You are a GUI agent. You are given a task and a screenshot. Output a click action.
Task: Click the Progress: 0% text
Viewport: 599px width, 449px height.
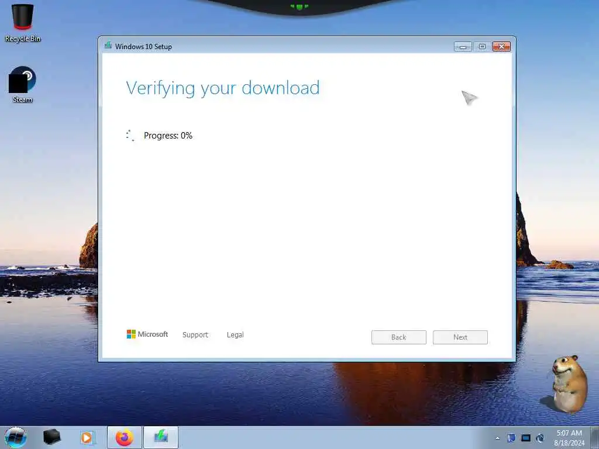pyautogui.click(x=168, y=136)
